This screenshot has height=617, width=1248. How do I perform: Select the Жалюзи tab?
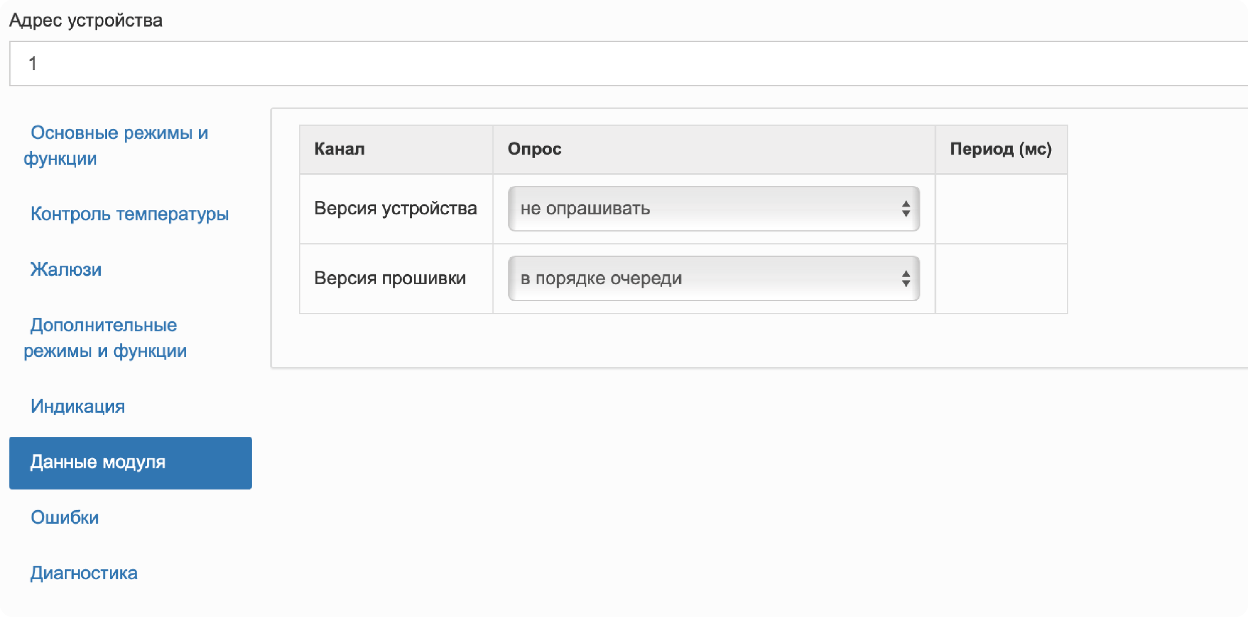tap(66, 270)
